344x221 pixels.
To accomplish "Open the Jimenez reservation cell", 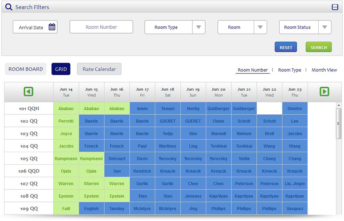I will (x=193, y=196).
